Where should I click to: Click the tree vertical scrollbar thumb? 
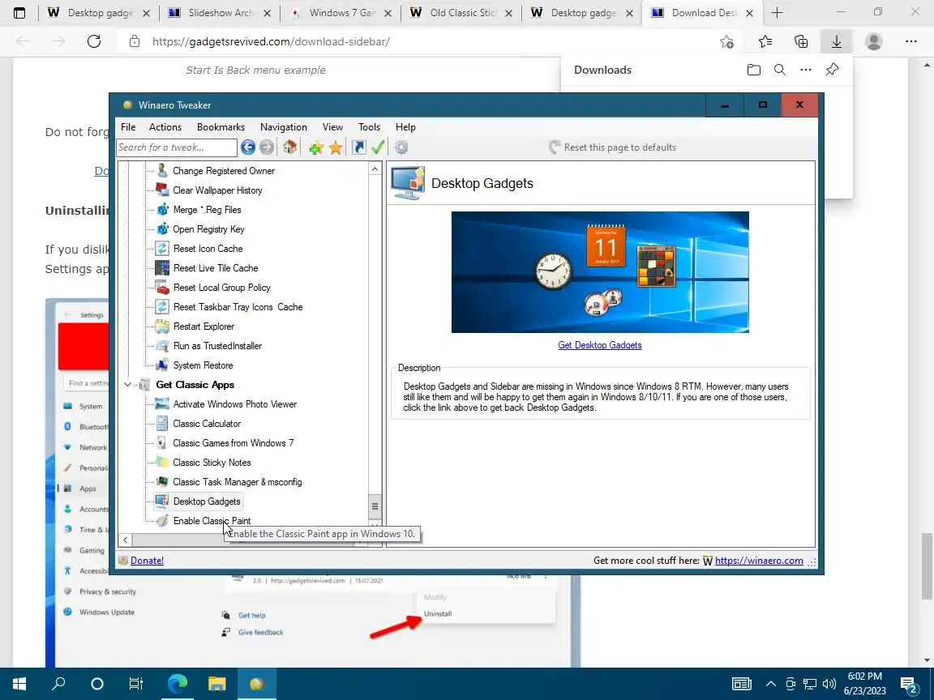(375, 507)
